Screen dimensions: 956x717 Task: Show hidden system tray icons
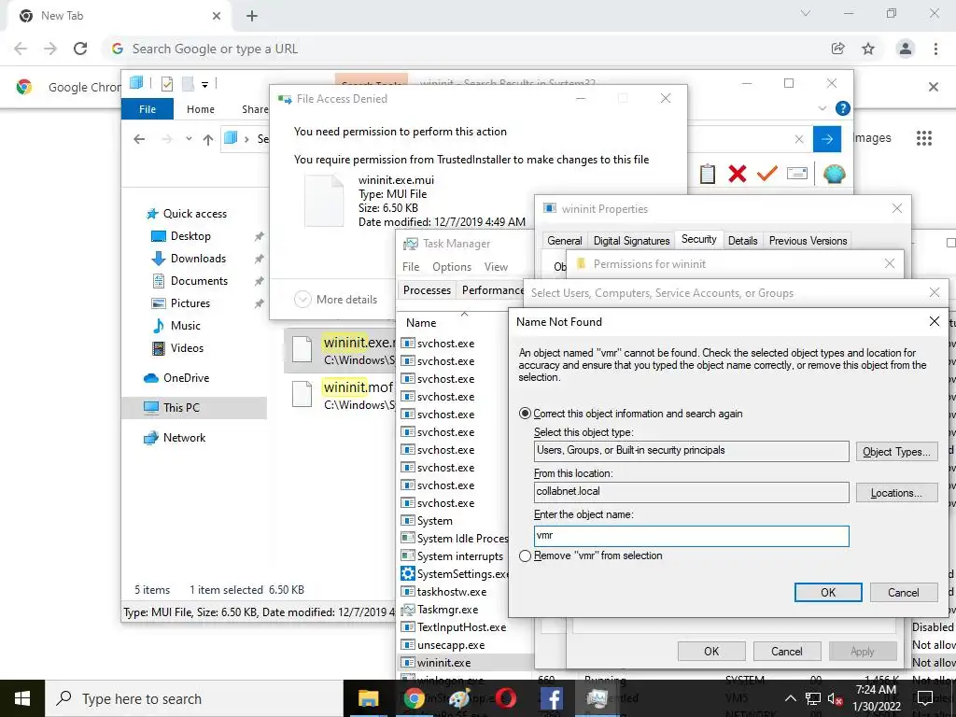[790, 698]
